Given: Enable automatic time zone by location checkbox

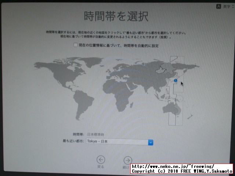Looking at the screenshot, I should [x=75, y=45].
